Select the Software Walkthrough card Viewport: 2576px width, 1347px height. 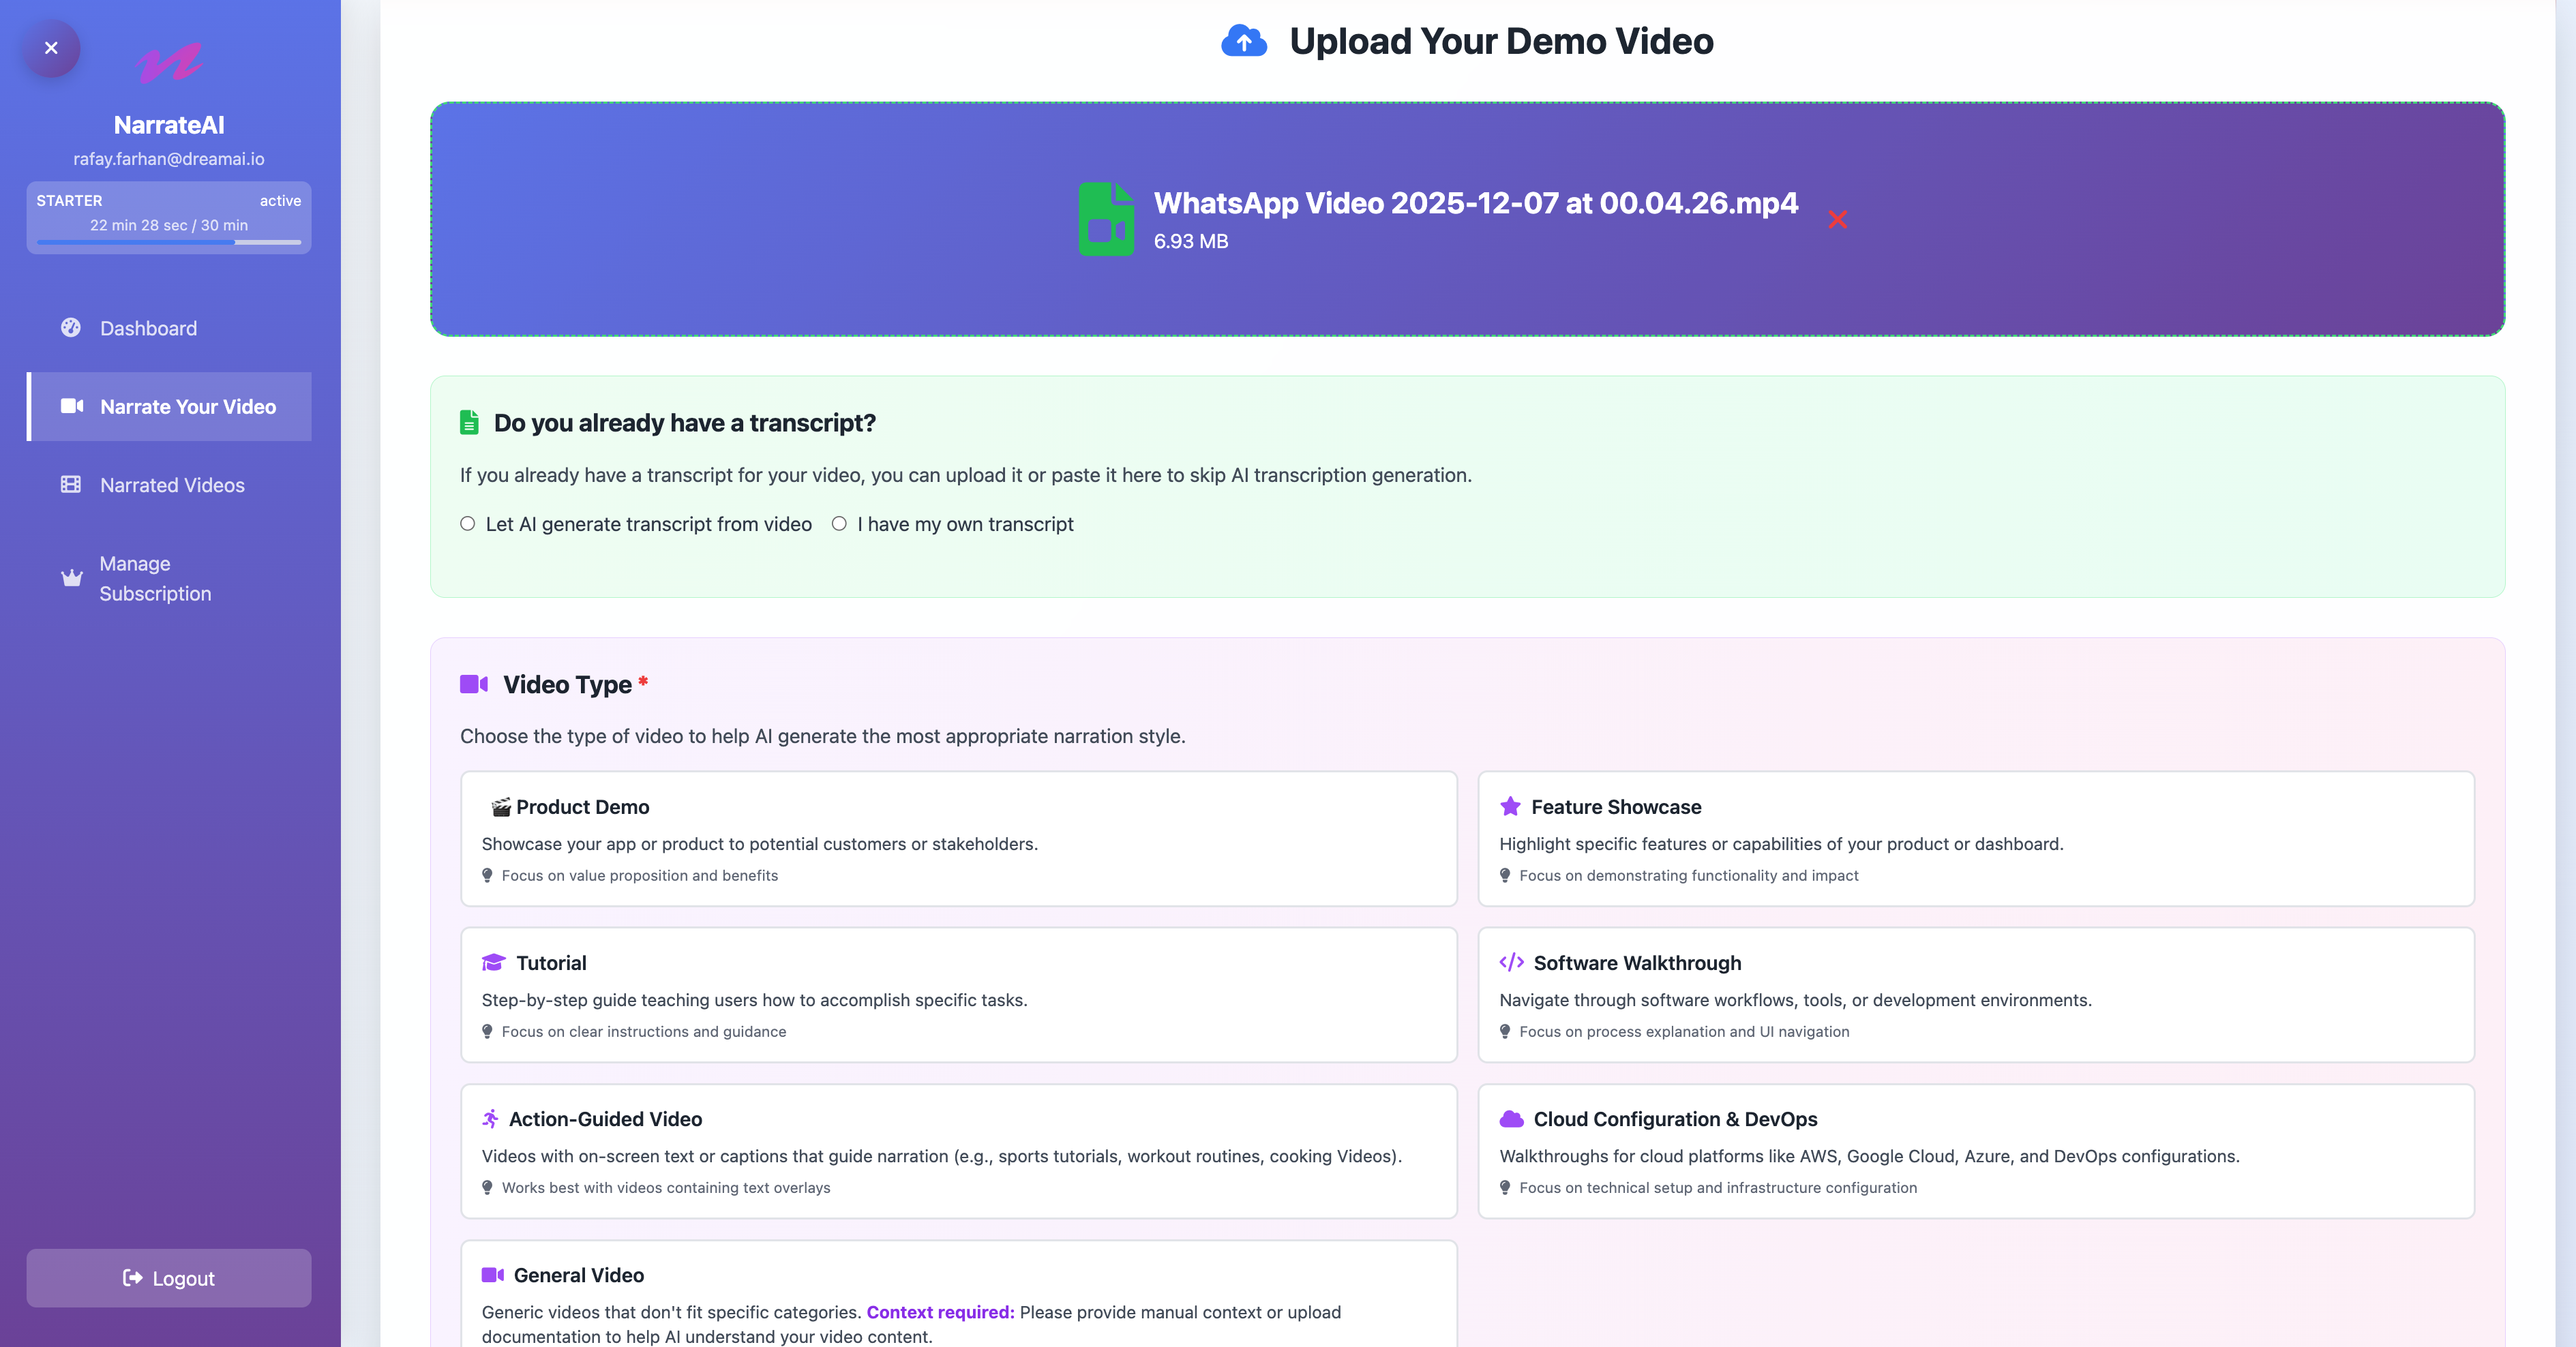pyautogui.click(x=1976, y=995)
